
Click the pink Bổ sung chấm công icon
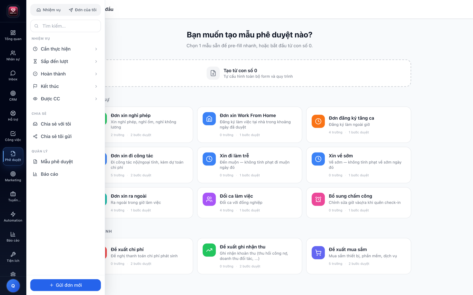click(318, 199)
